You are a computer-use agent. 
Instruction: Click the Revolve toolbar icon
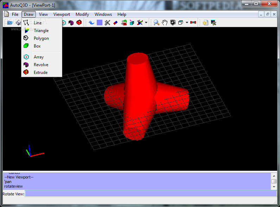(71, 23)
